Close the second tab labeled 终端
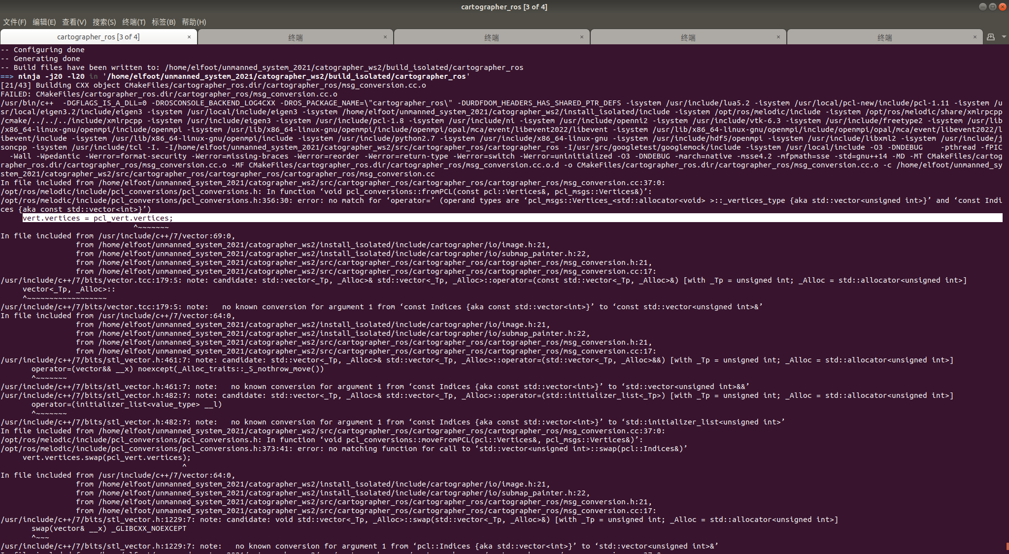Viewport: 1009px width, 554px height. point(385,37)
